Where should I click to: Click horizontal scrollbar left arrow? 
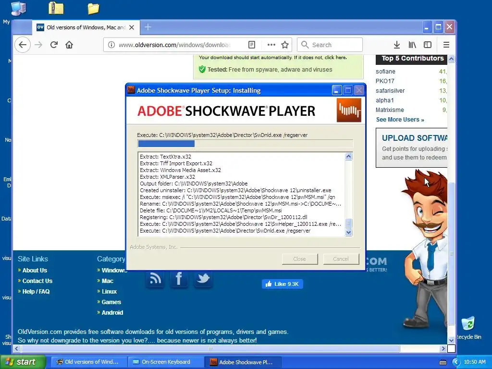[x=16, y=348]
